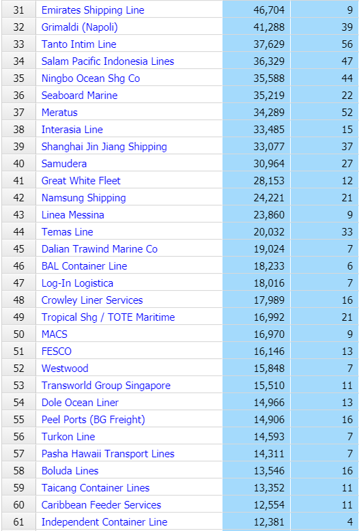Image resolution: width=359 pixels, height=531 pixels.
Task: Open the Dole Ocean Liner link
Action: (81, 402)
